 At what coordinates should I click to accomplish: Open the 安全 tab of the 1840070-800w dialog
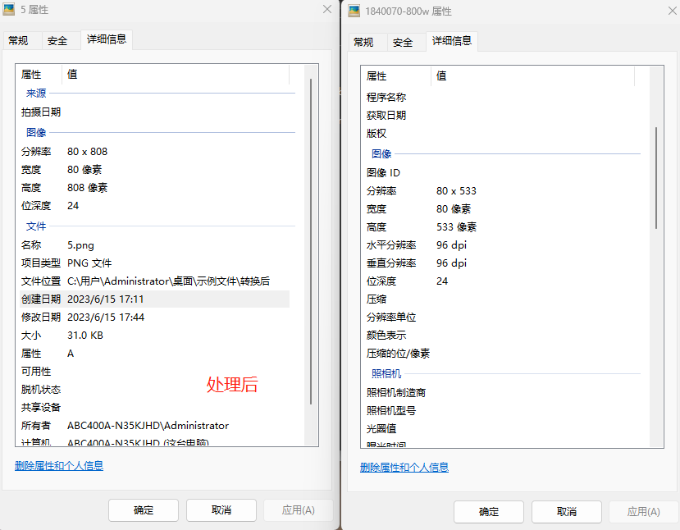pos(405,41)
